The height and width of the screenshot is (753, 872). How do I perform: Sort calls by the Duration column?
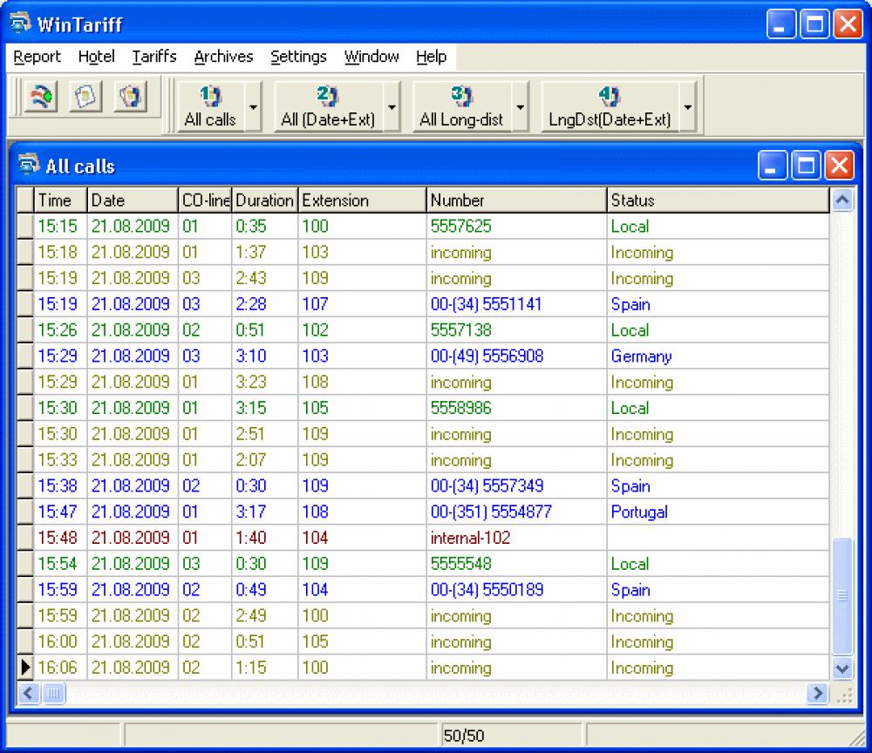[264, 200]
